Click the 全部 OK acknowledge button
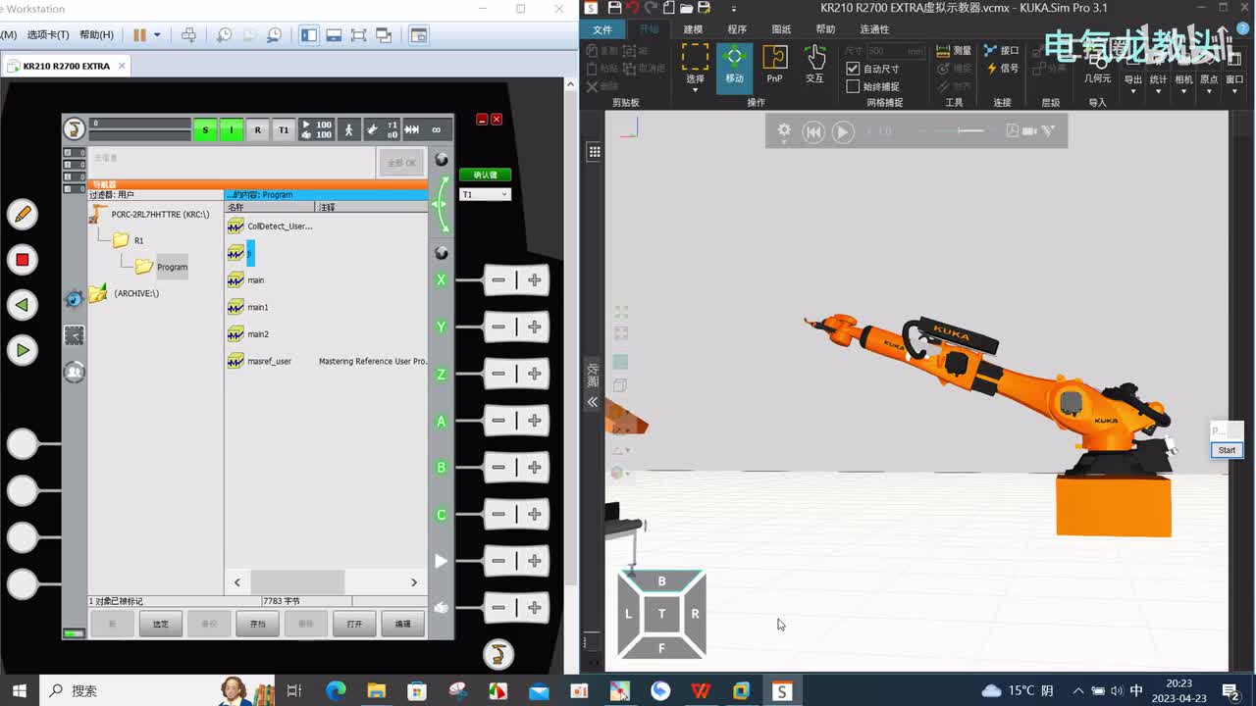Image resolution: width=1256 pixels, height=706 pixels. [x=401, y=163]
